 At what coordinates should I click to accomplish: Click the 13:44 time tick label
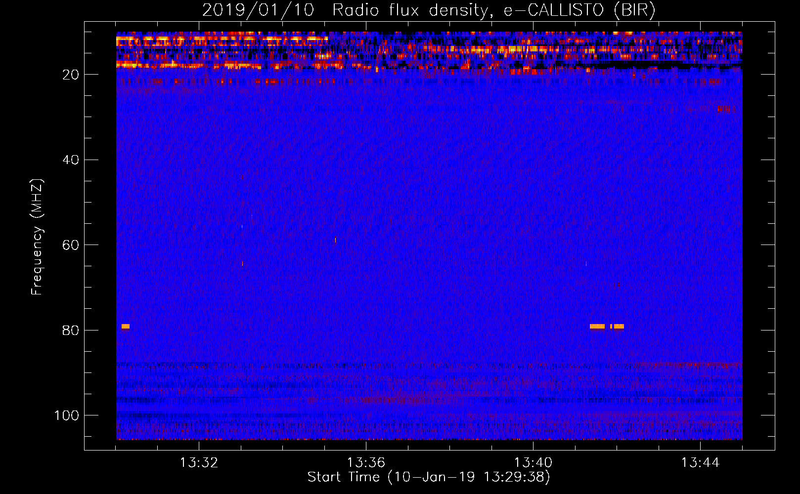(700, 463)
